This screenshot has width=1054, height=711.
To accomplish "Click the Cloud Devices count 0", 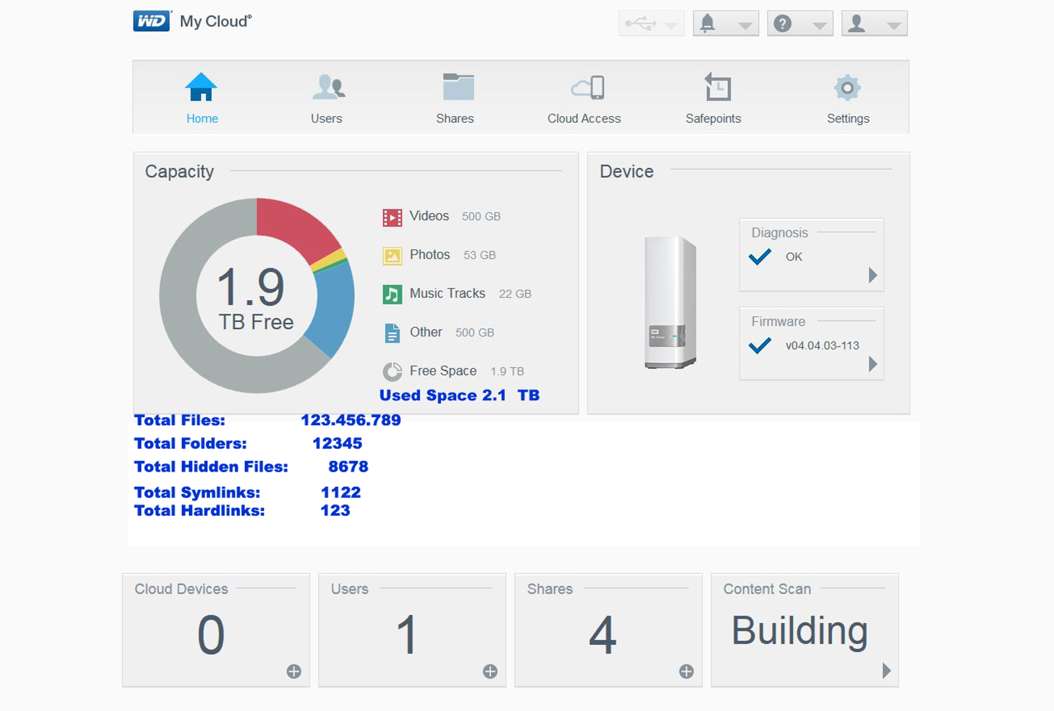I will (211, 635).
